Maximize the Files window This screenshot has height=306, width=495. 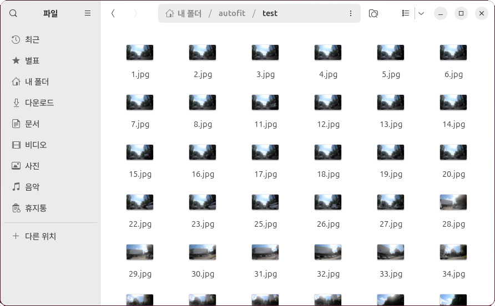click(x=461, y=13)
